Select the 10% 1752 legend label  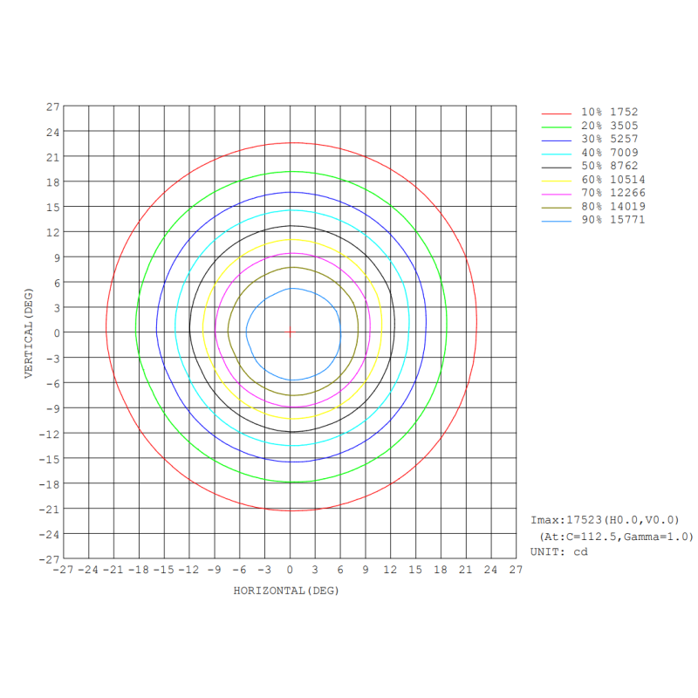pyautogui.click(x=610, y=113)
